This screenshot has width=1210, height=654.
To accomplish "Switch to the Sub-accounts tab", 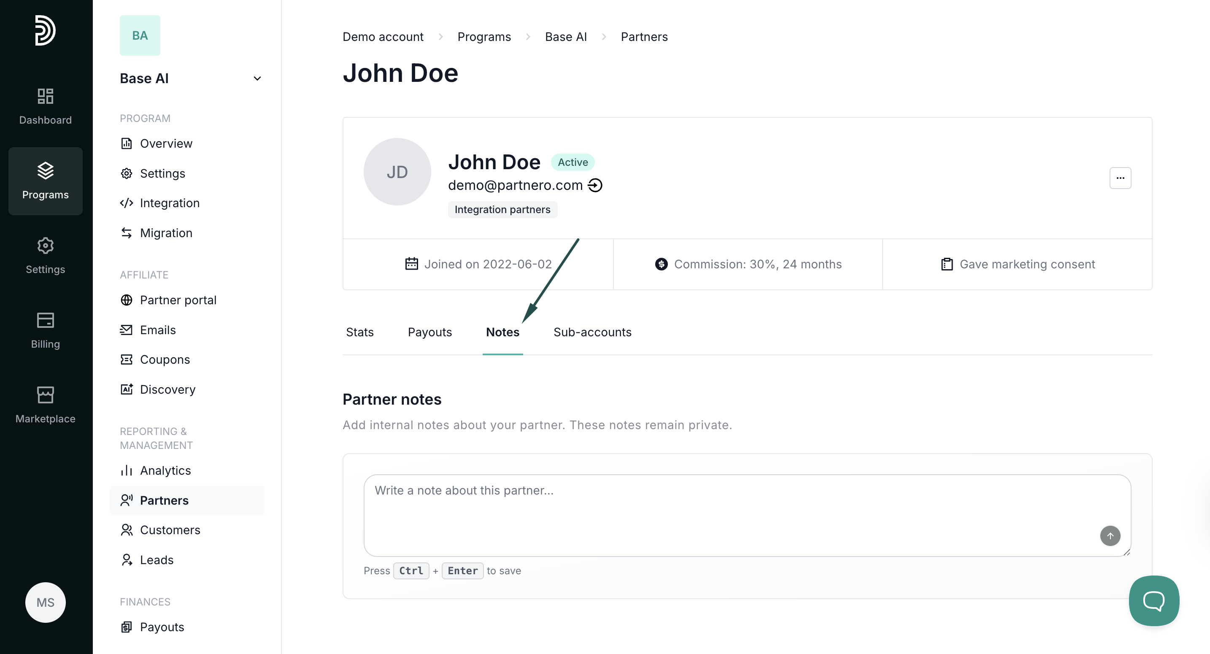I will point(592,332).
